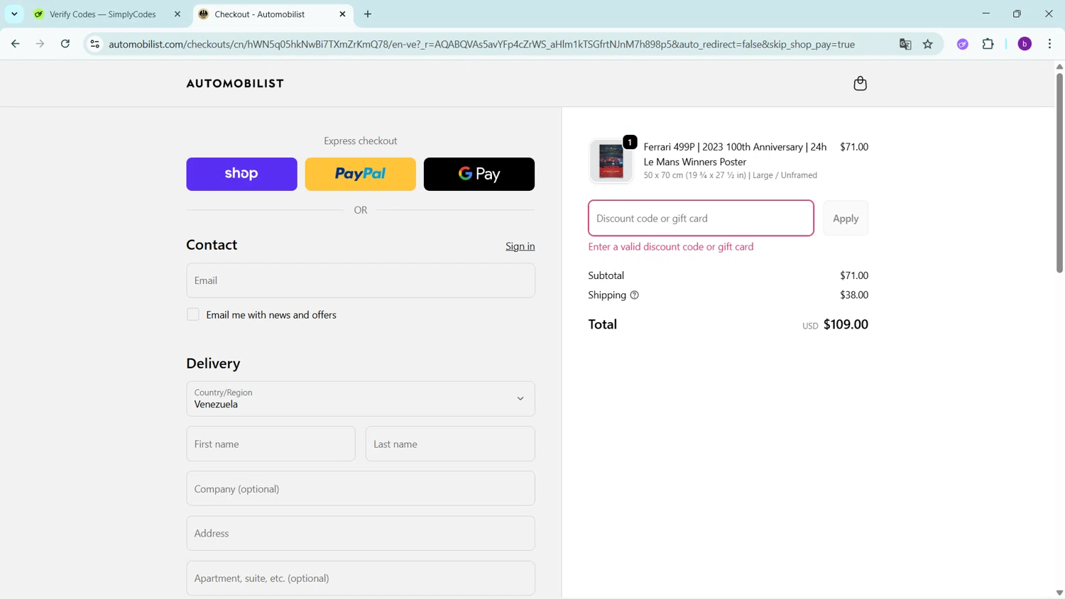Click the browser address bar URL

(481, 44)
